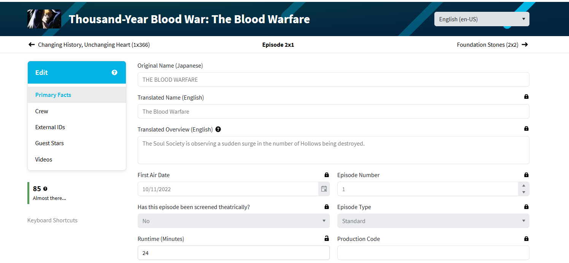
Task: Click the show poster thumbnail in header
Action: [x=39, y=19]
